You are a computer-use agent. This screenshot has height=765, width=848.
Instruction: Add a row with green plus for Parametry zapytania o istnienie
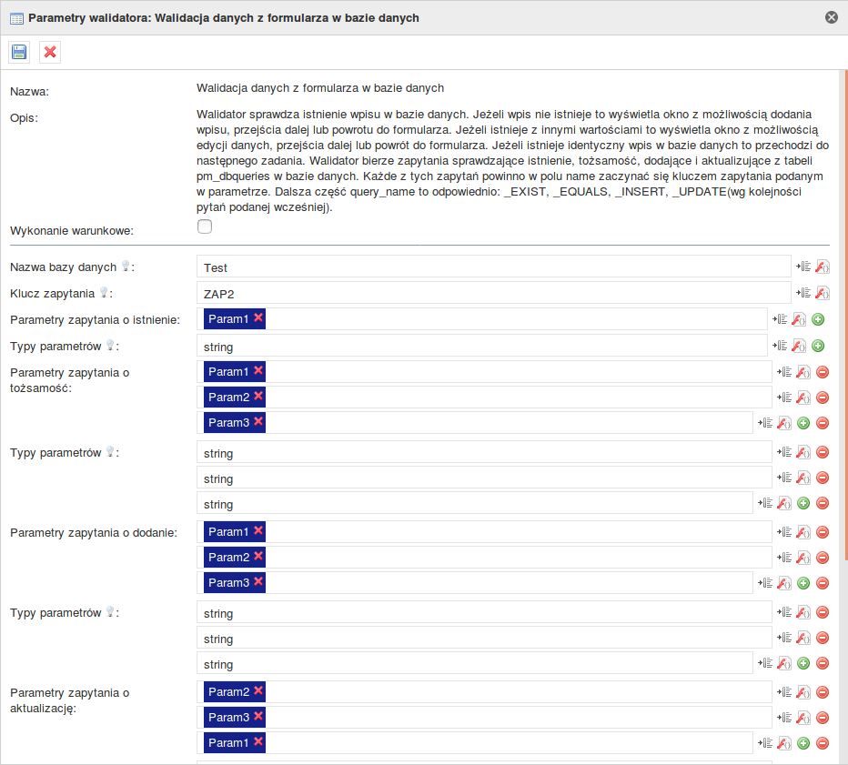pyautogui.click(x=818, y=319)
